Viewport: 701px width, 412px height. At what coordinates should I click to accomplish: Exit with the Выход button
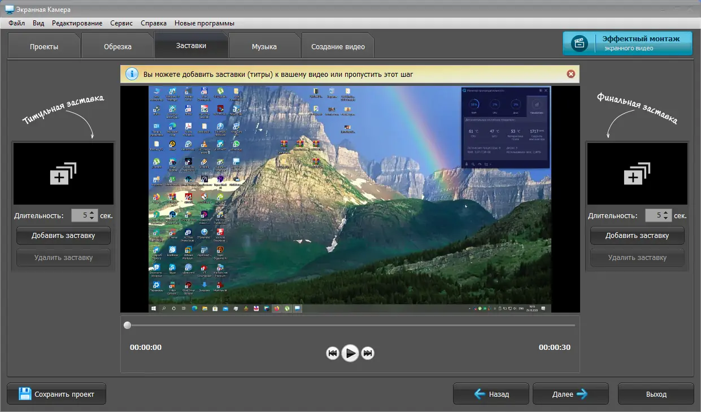click(656, 394)
